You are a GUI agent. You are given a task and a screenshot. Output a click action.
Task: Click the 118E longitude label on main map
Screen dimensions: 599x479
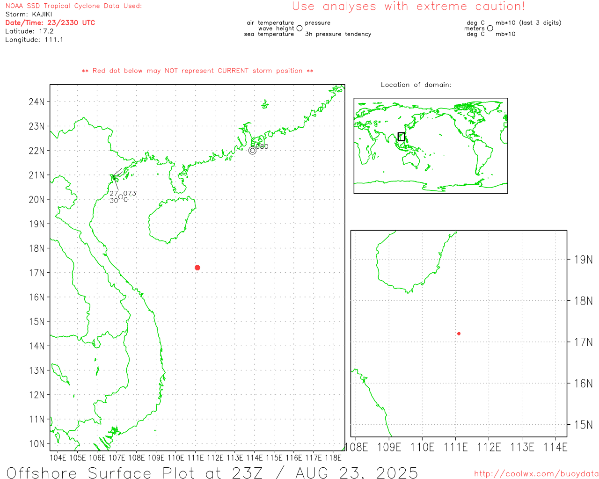click(x=333, y=457)
